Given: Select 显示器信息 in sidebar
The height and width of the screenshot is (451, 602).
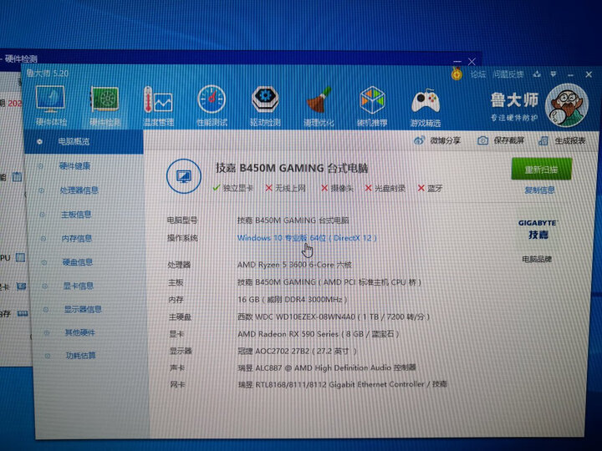Looking at the screenshot, I should (x=83, y=309).
